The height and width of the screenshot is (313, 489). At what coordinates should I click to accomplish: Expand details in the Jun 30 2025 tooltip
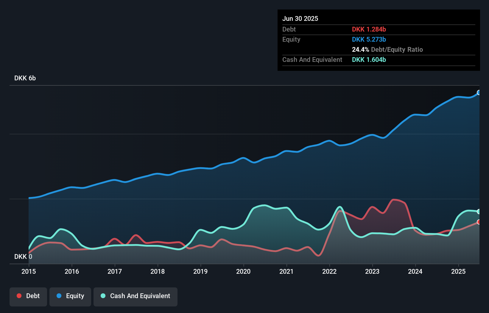[300, 18]
